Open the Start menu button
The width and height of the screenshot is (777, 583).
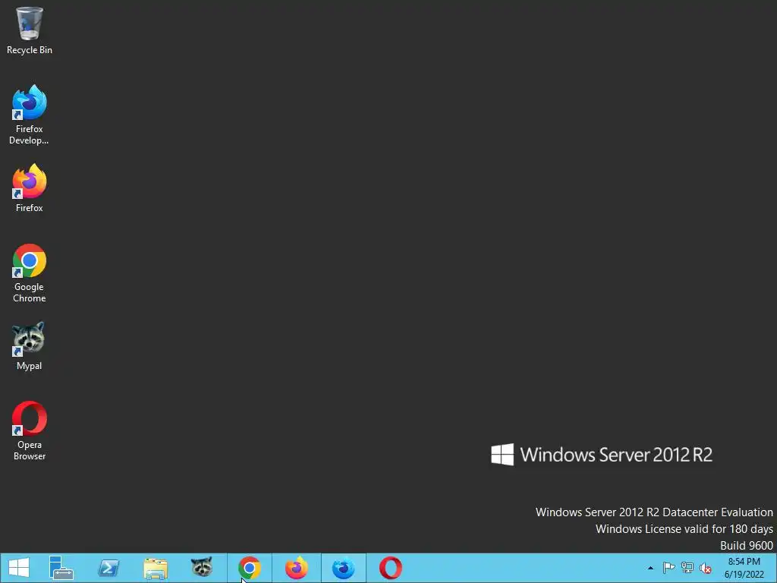point(19,568)
